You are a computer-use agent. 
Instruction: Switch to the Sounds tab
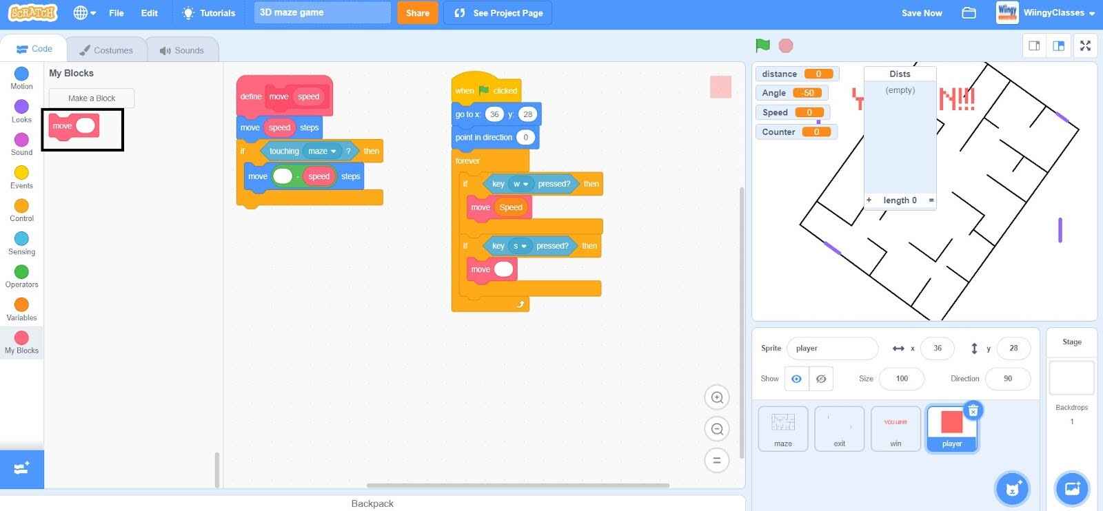(x=182, y=50)
